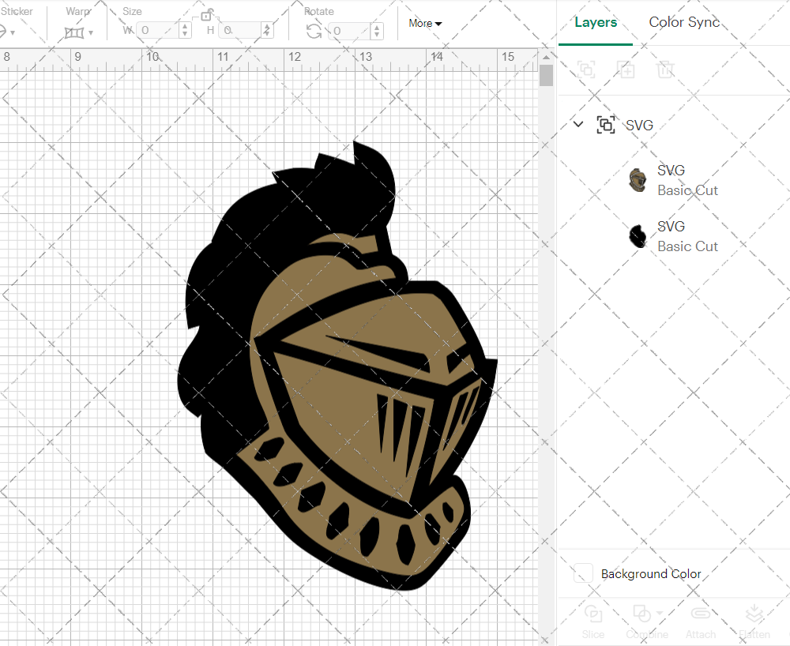Click the delete layer trash icon
Viewport: 790px width, 646px height.
pyautogui.click(x=666, y=69)
